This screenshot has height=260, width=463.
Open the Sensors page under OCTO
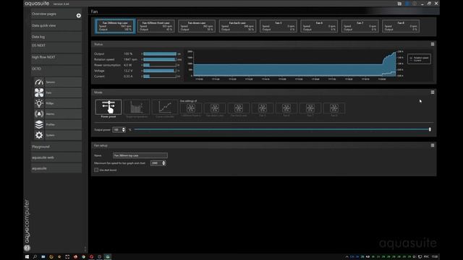[63, 82]
